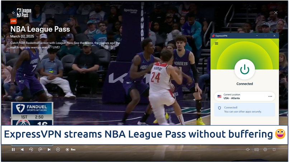Maximize the ExpressVPN window
The width and height of the screenshot is (289, 162).
click(266, 36)
